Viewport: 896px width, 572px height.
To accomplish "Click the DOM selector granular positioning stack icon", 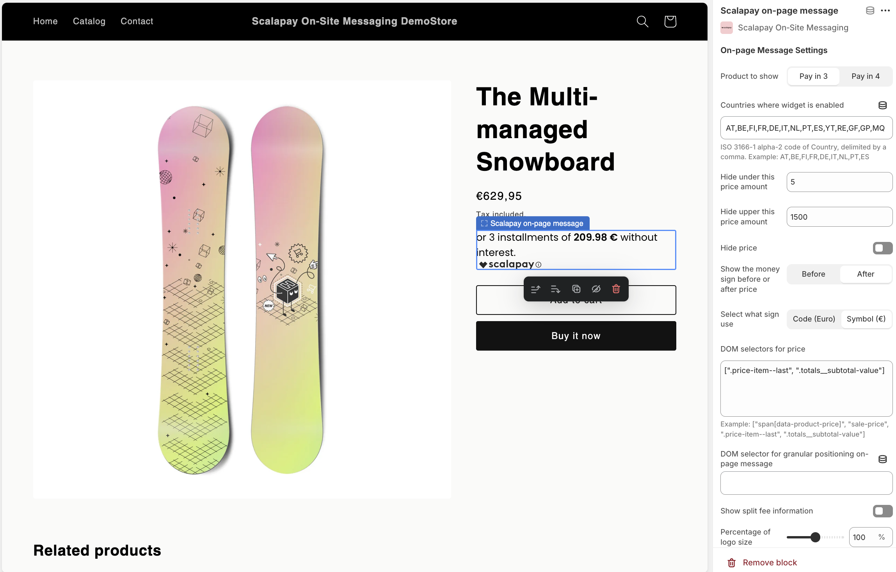I will click(x=882, y=460).
